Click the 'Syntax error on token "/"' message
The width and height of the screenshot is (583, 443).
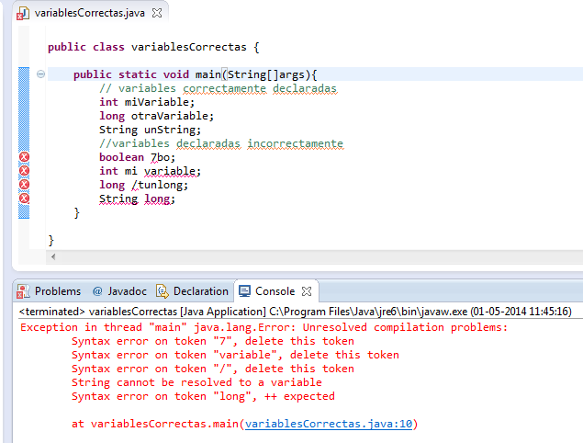click(213, 369)
